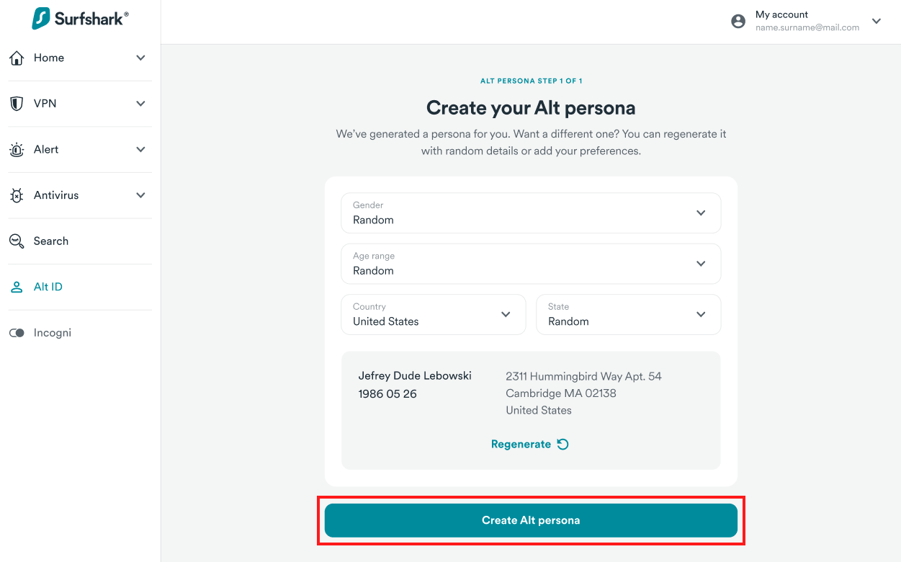The height and width of the screenshot is (562, 901).
Task: Click the Surfshark logo
Action: pos(80,19)
